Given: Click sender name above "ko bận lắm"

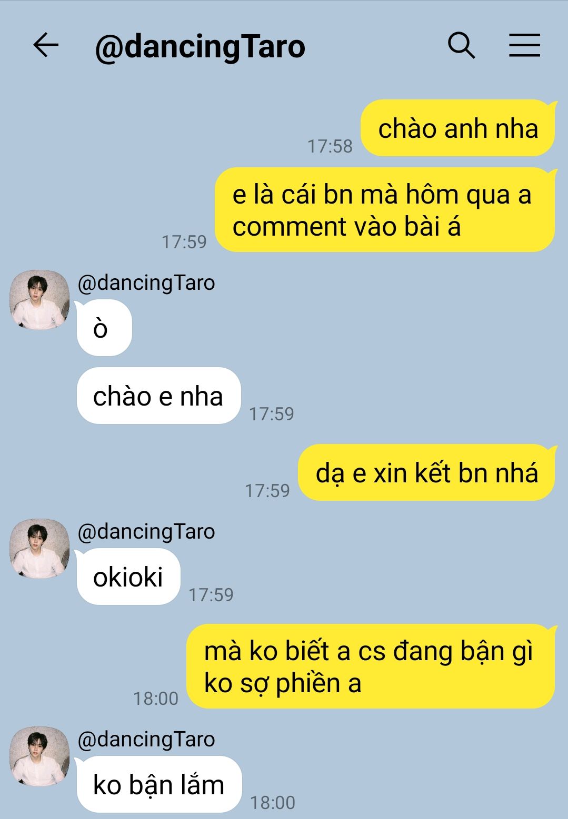Looking at the screenshot, I should [146, 740].
